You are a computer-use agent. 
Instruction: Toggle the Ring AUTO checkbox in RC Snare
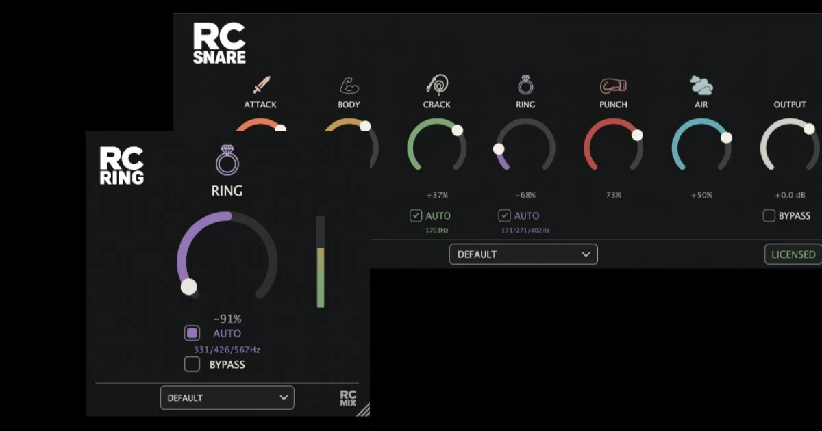coord(504,215)
